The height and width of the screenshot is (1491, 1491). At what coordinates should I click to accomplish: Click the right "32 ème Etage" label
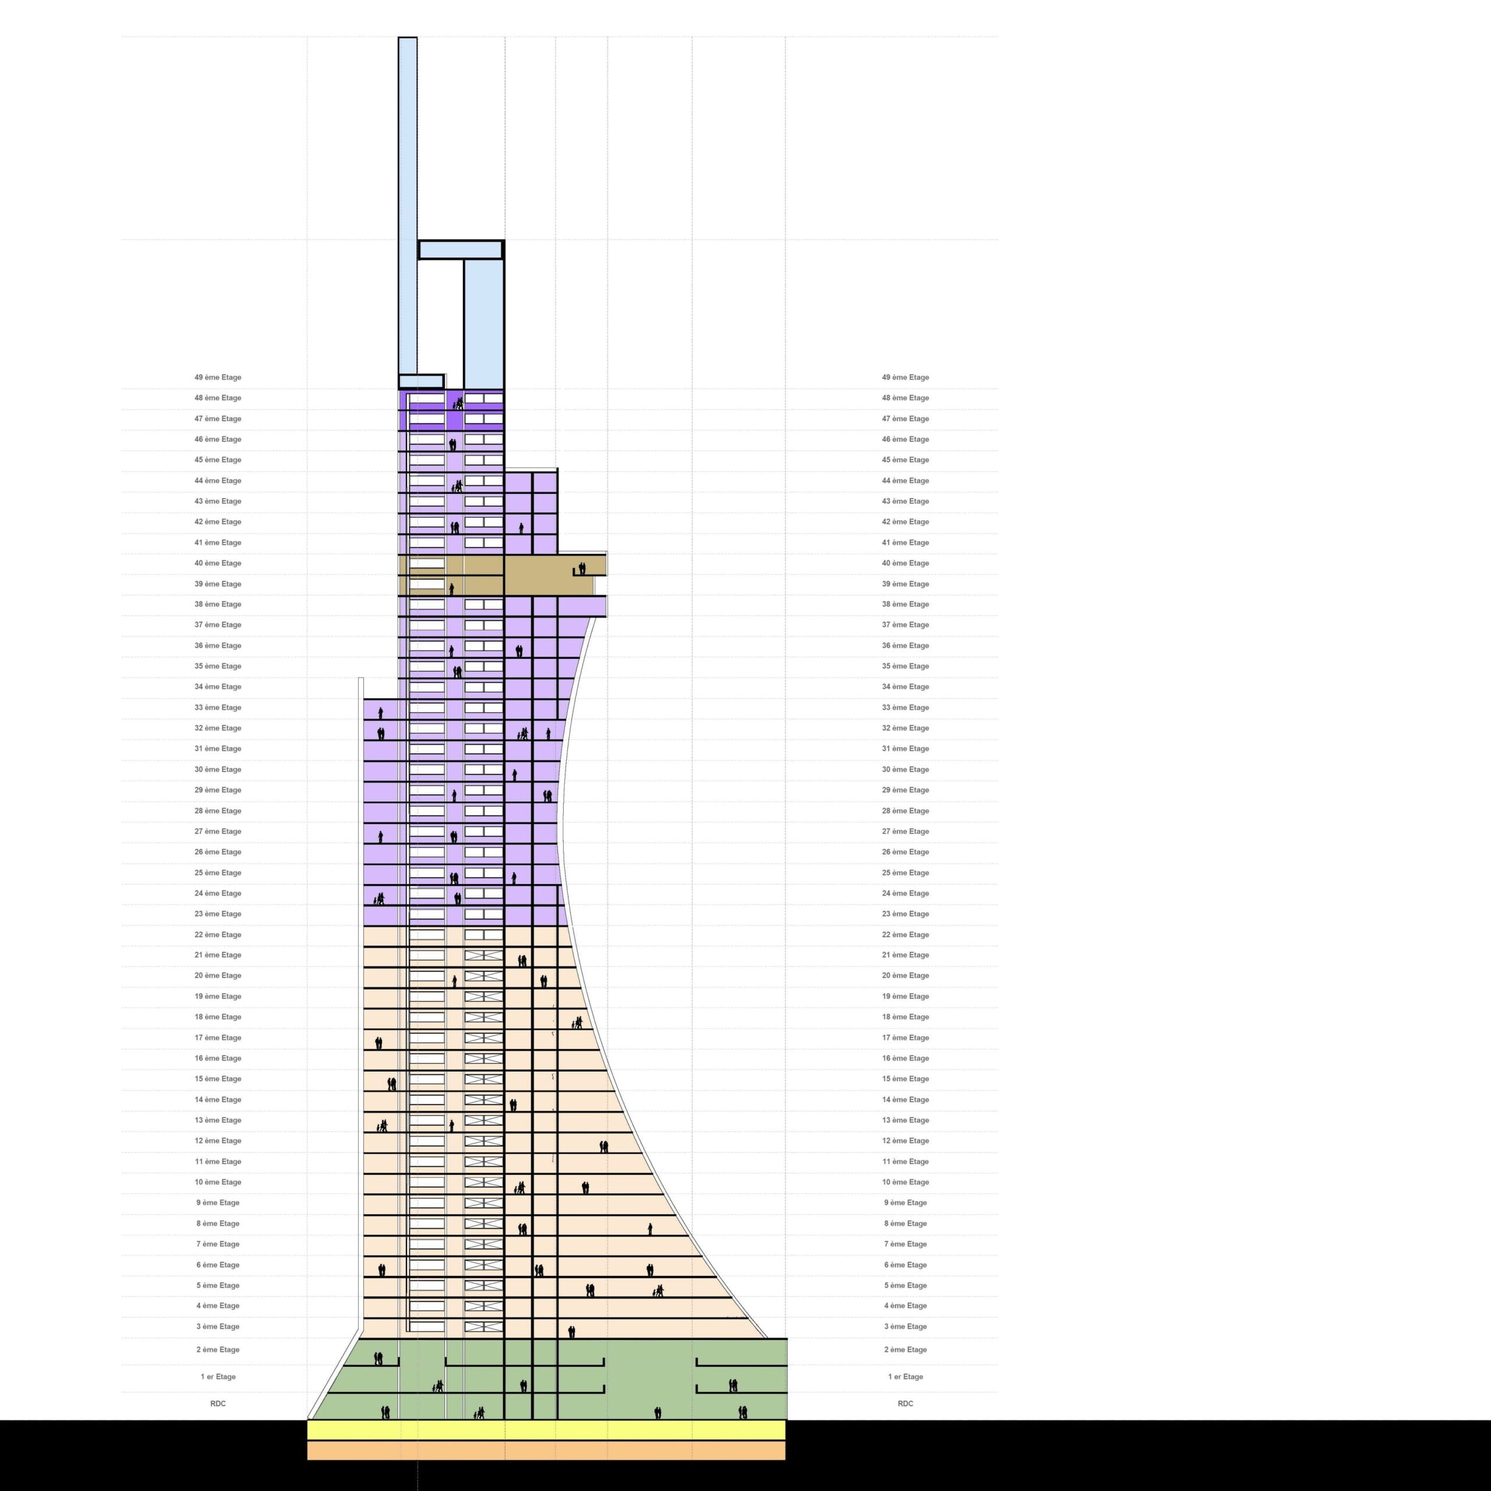click(x=905, y=729)
